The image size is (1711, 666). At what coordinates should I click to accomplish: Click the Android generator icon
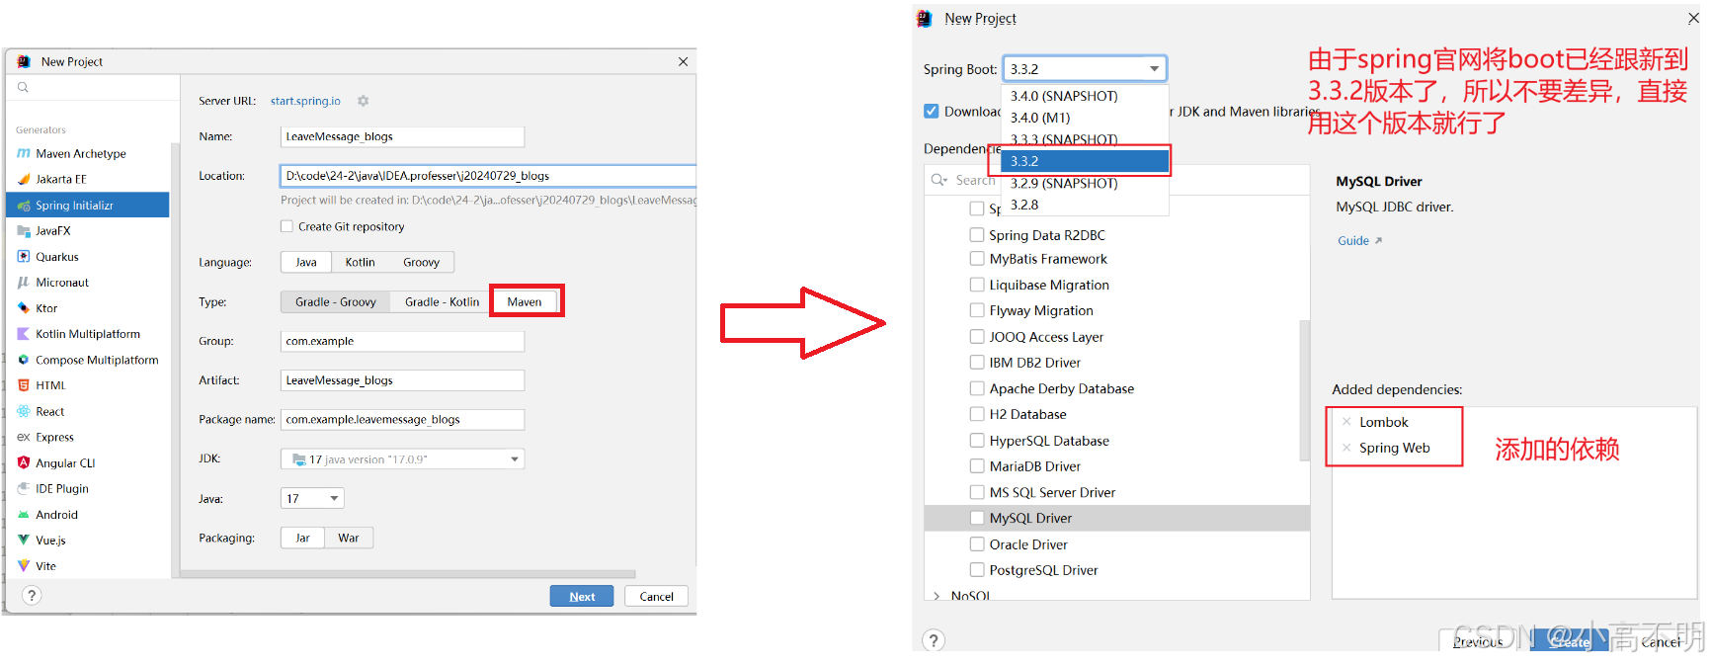[24, 515]
